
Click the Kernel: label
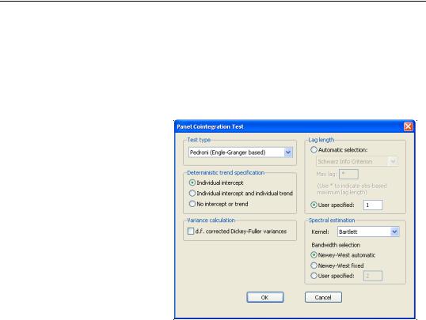click(320, 232)
